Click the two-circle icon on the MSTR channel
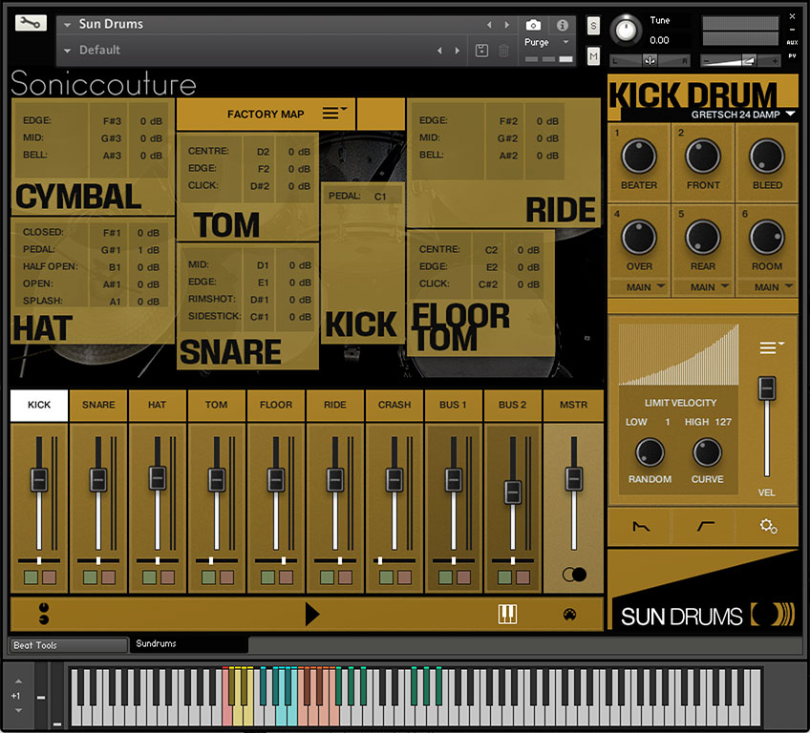This screenshot has height=733, width=810. [x=574, y=575]
